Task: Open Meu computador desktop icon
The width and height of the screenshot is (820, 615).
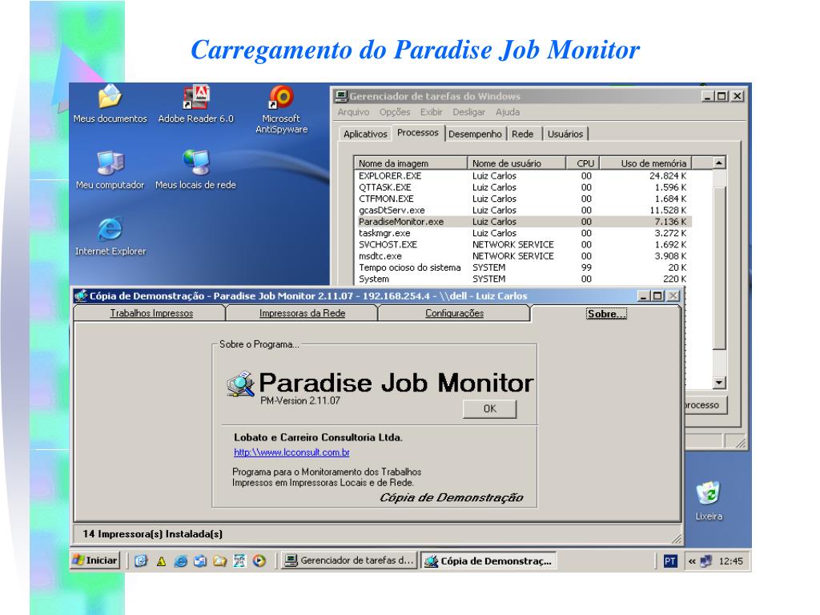Action: 110,170
